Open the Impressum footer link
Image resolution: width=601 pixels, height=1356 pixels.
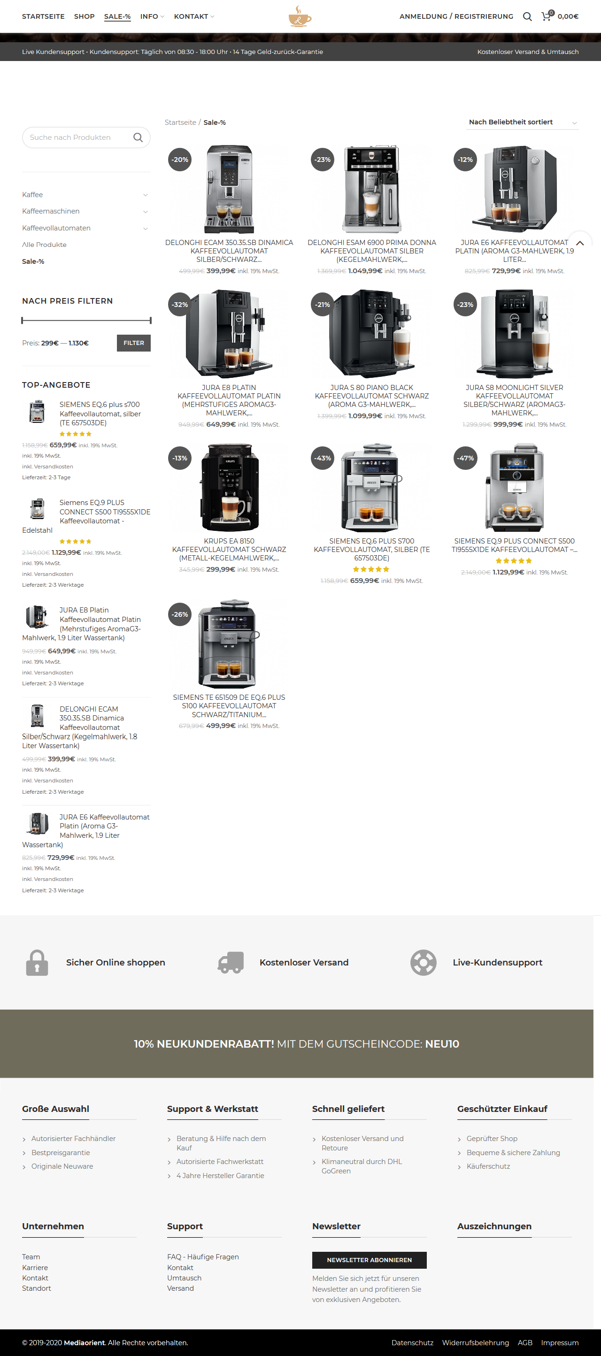tap(559, 1342)
